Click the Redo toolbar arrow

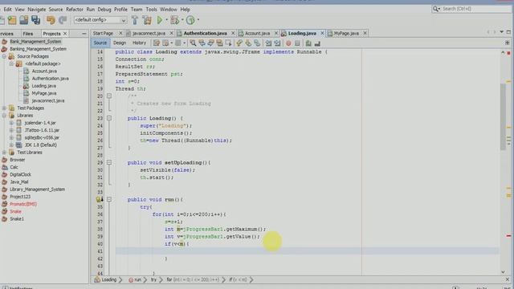tap(63, 20)
